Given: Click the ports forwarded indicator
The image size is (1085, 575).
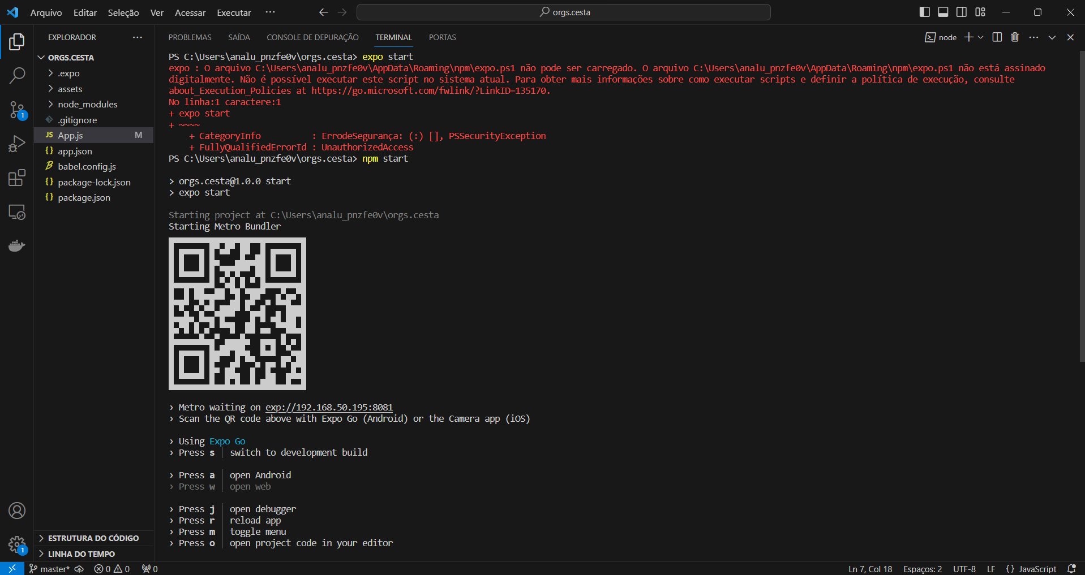Looking at the screenshot, I should click(150, 569).
